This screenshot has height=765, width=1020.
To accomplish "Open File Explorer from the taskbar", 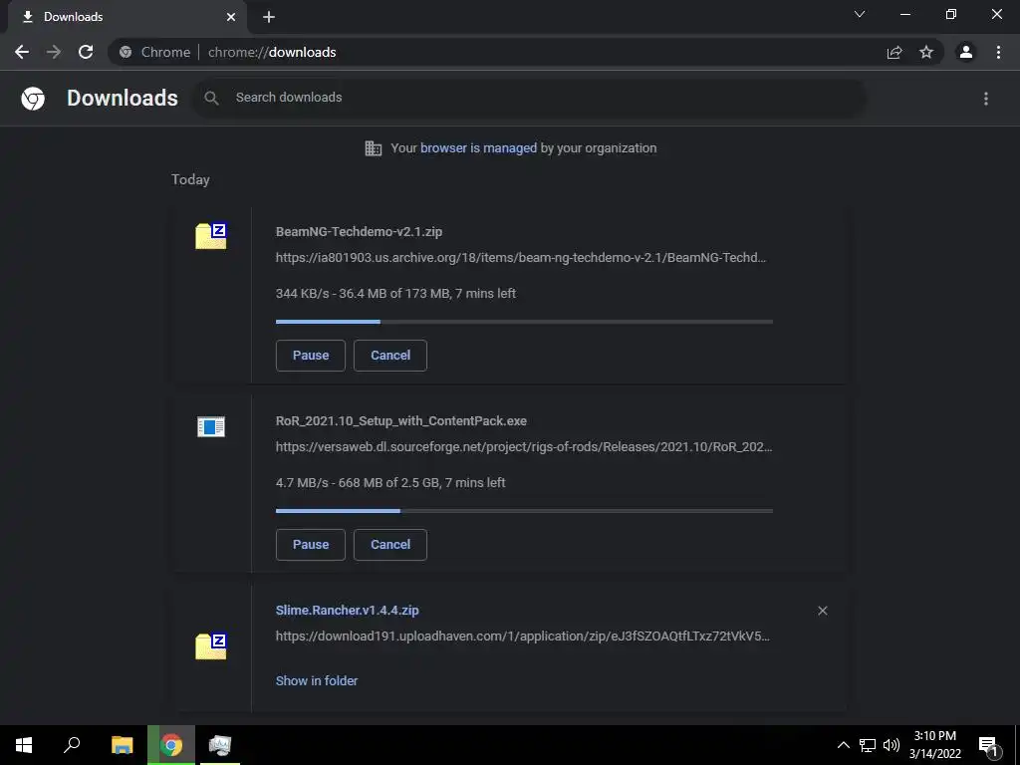I will 122,745.
